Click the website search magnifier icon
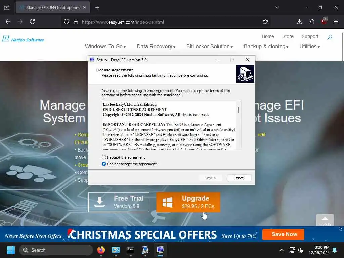344x258 pixels. point(330,37)
